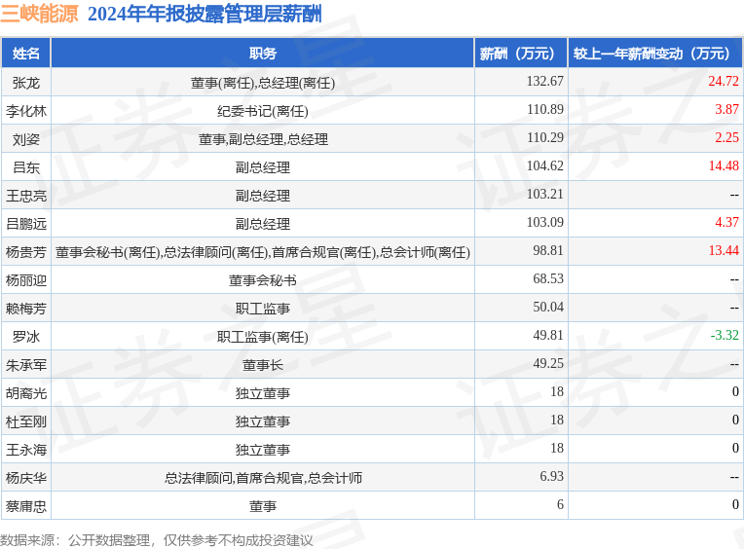The height and width of the screenshot is (549, 744).
Task: Select the name cell 王永海
Action: [26, 450]
